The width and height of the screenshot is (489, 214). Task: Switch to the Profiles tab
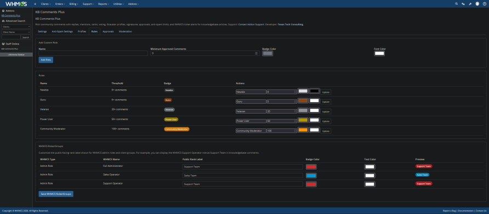point(82,31)
